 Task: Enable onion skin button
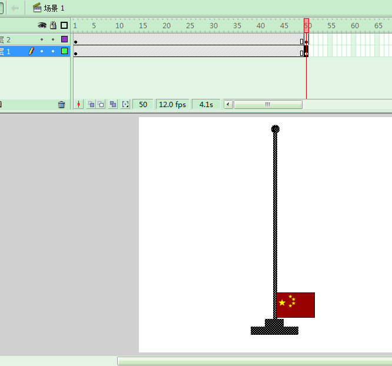click(x=91, y=104)
